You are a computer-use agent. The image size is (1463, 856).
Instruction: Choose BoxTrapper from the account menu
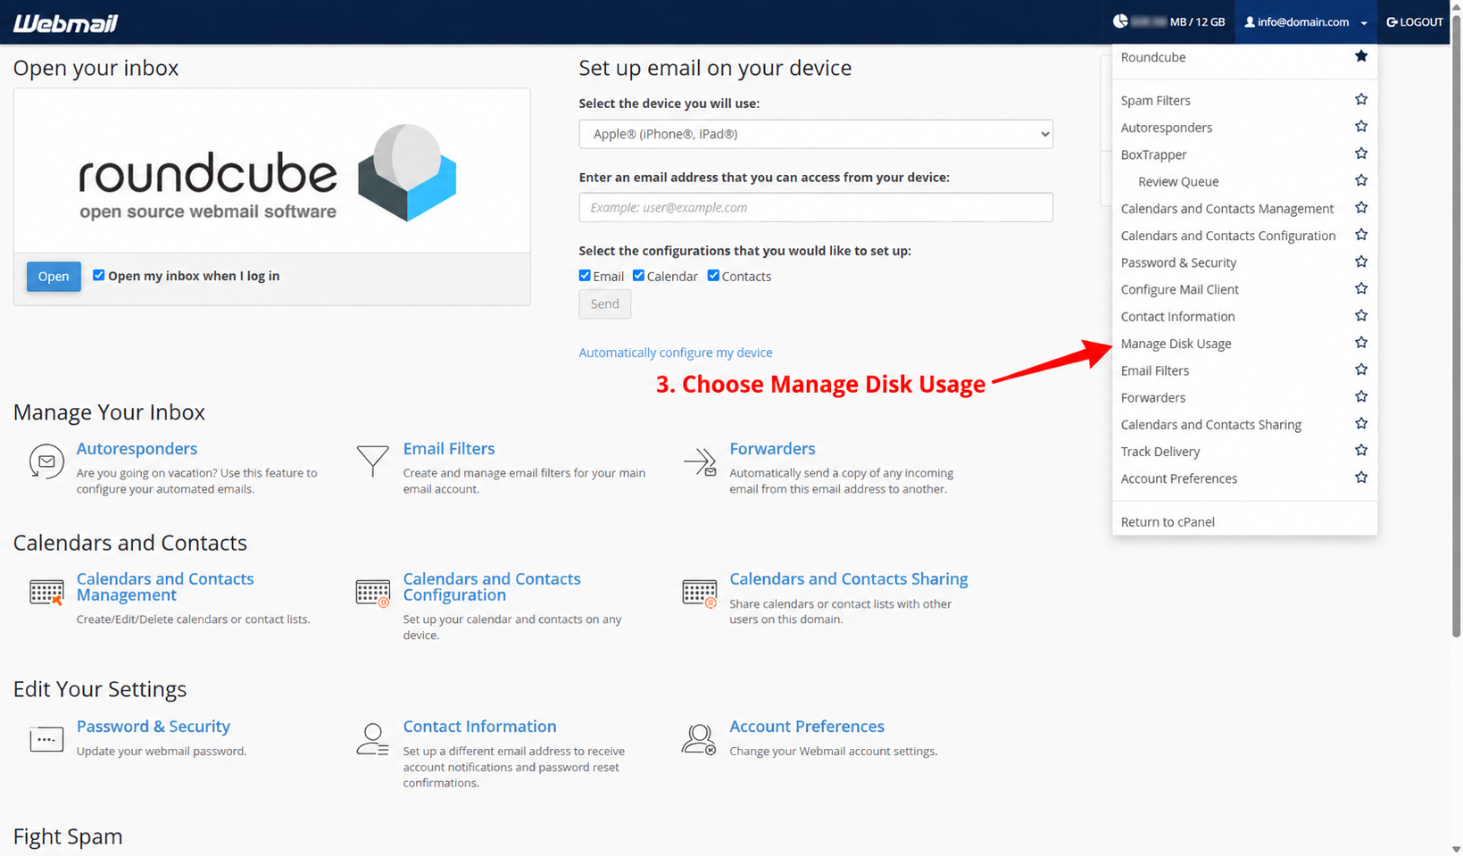coord(1153,154)
